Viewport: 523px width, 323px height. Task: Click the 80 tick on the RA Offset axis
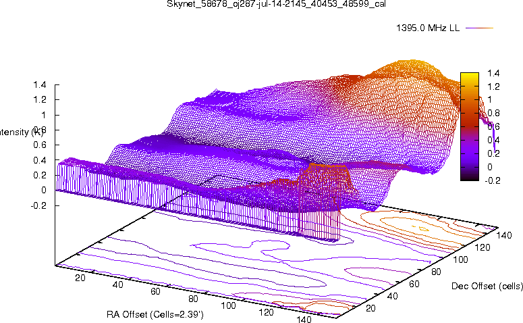[193, 299]
